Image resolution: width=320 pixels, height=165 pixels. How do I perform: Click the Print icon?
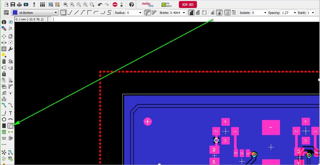coord(19,4)
